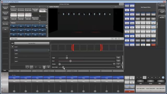Open the Attribute Editor workspace
Viewport: 167px width, 94px height.
[5, 19]
